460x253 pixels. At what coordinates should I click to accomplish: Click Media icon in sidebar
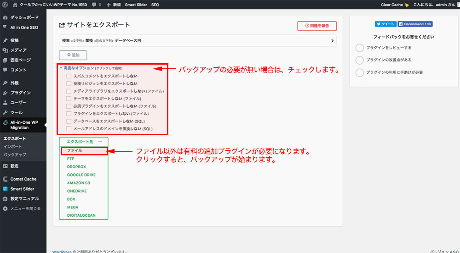(5, 50)
